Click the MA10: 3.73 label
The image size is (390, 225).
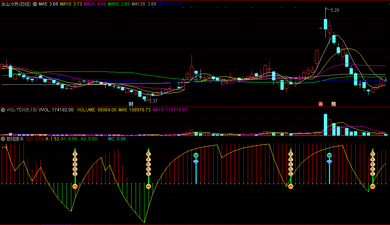point(71,4)
